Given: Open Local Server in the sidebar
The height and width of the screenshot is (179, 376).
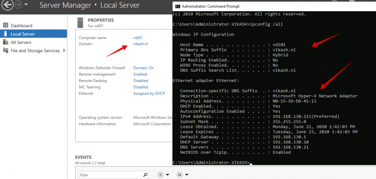Looking at the screenshot, I should click(33, 34).
